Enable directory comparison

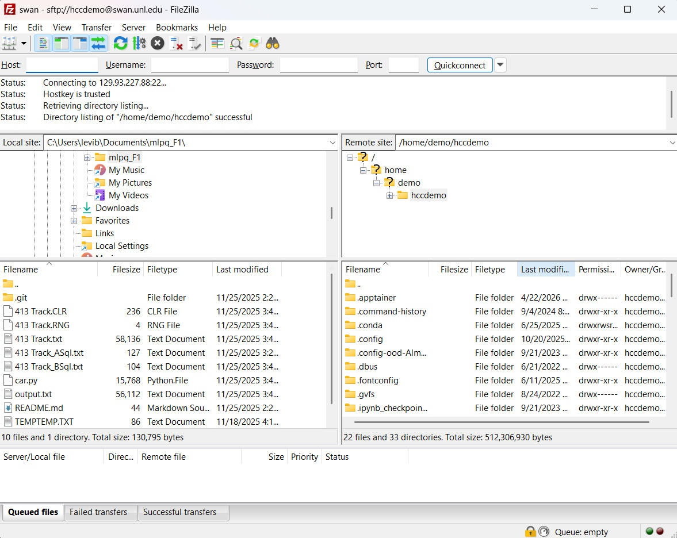tap(236, 43)
